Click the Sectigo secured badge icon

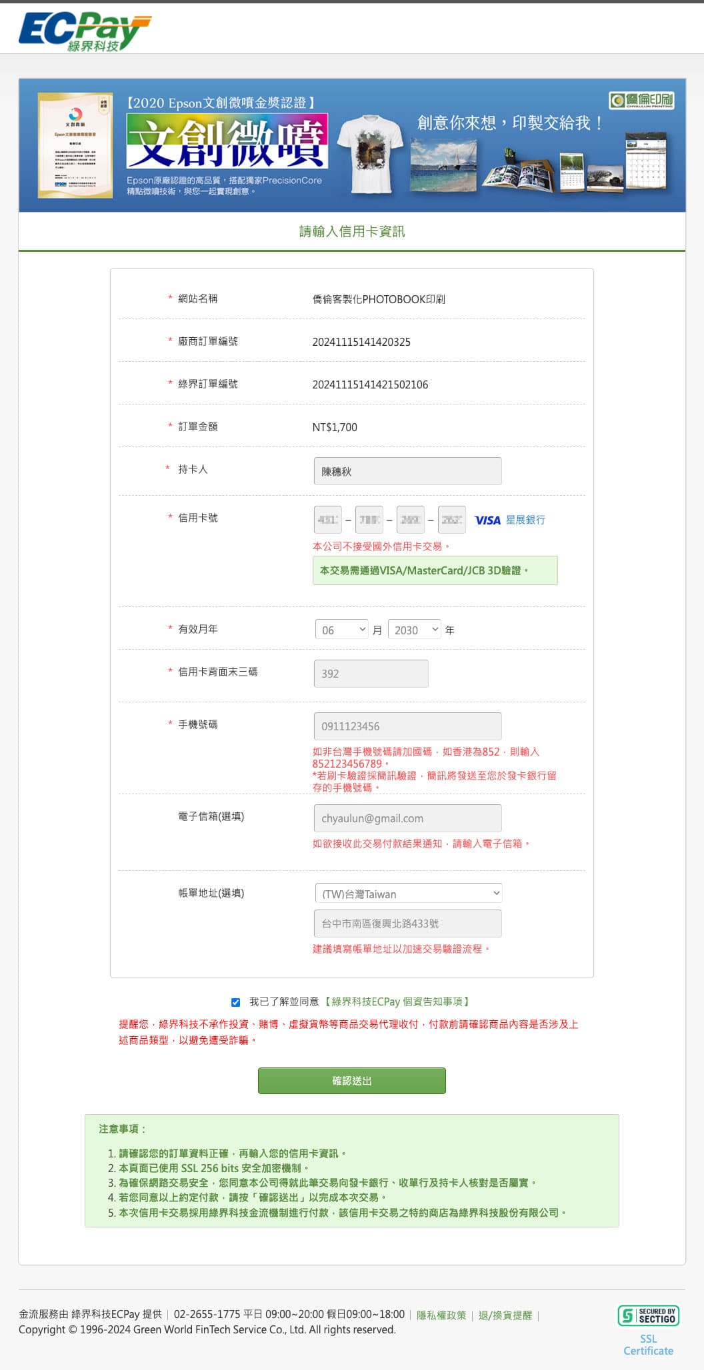coord(648,1315)
